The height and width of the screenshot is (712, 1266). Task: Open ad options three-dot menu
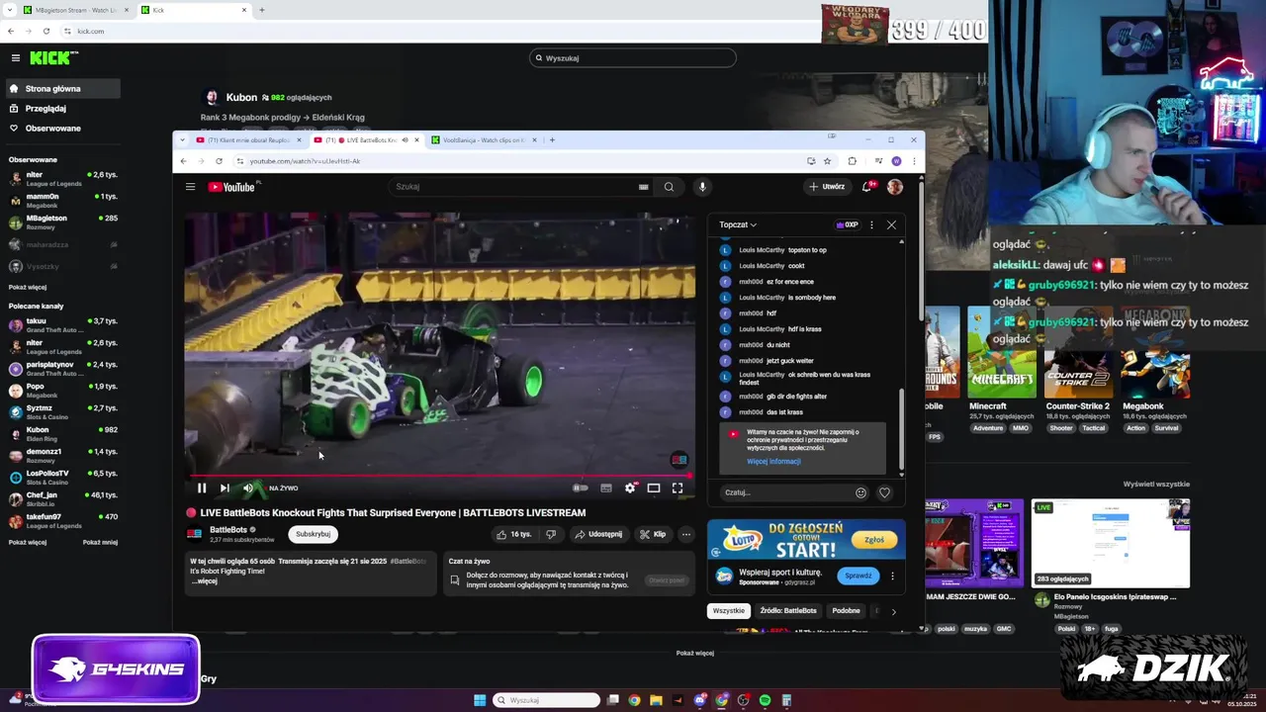tap(892, 576)
